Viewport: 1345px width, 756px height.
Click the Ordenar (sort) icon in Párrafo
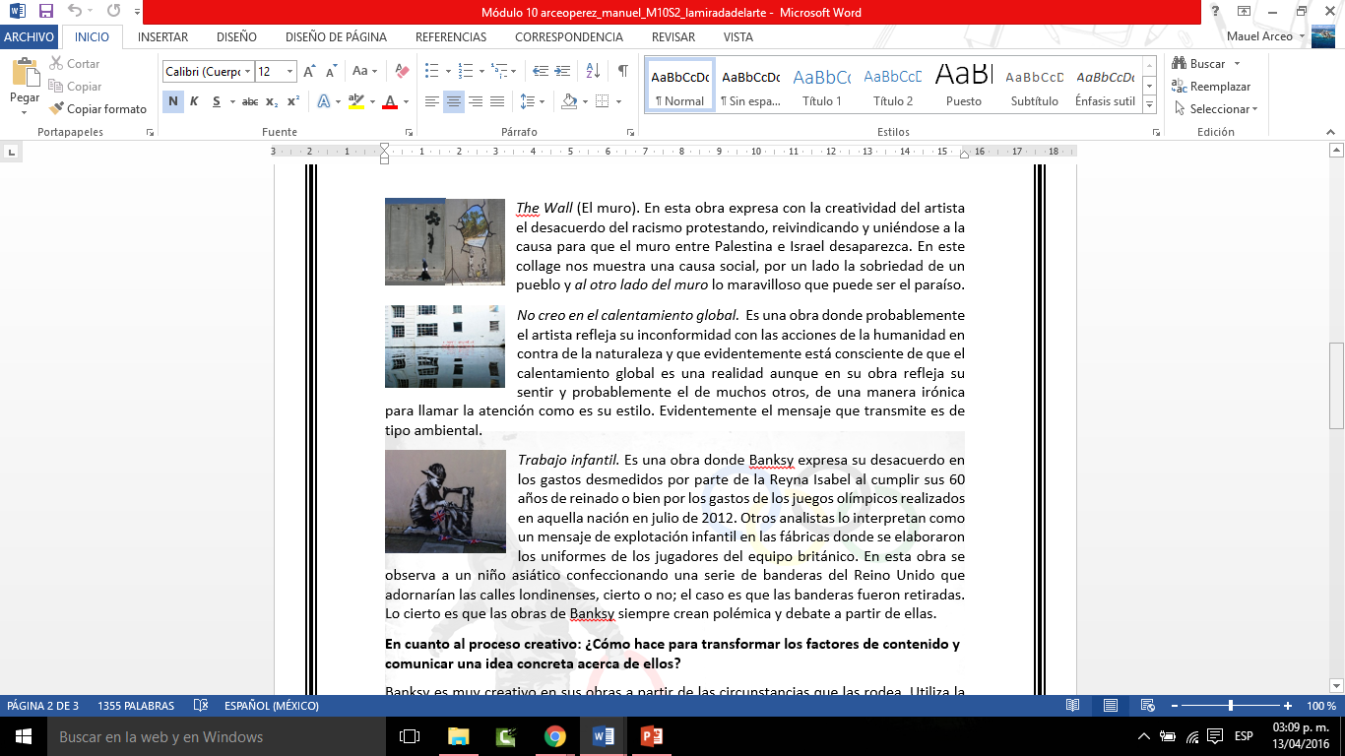(595, 71)
